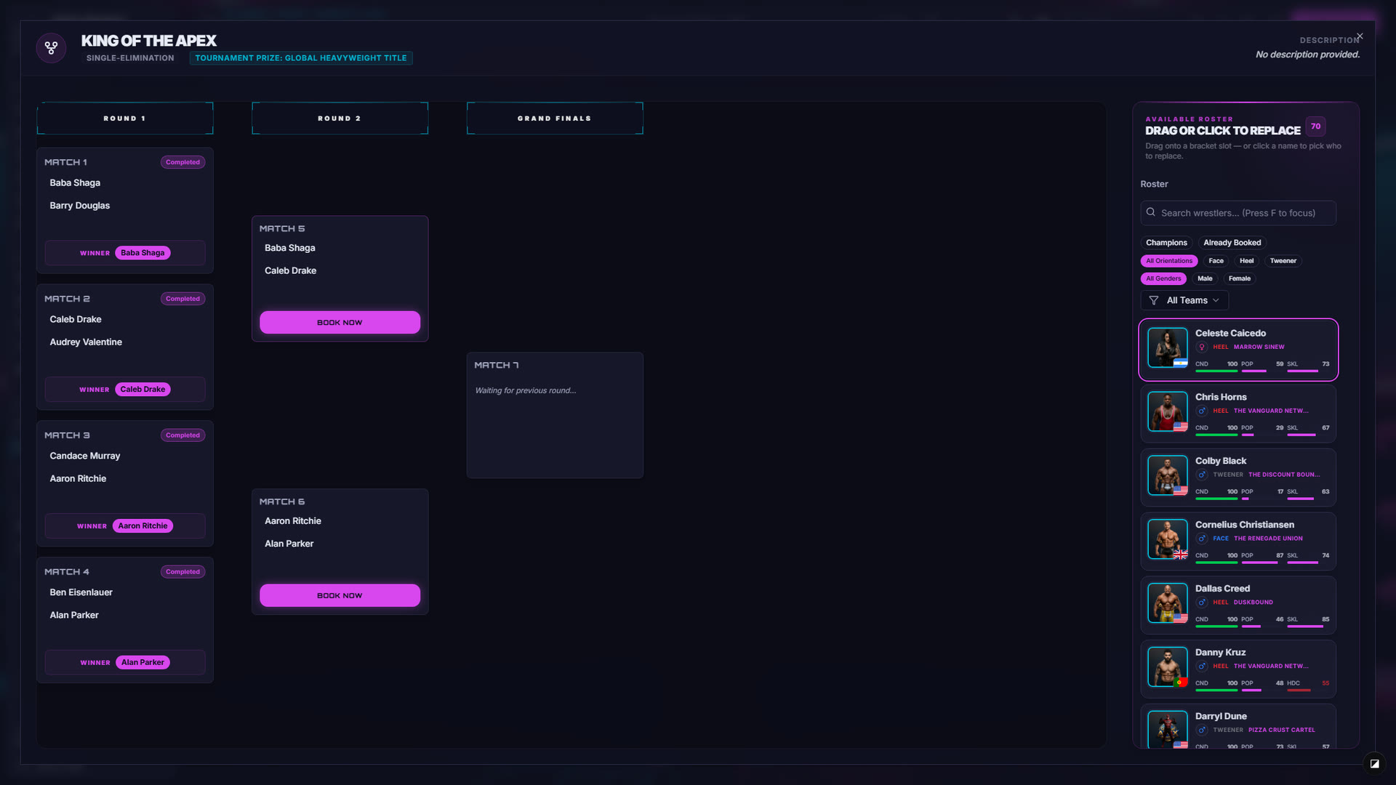Screen dimensions: 1396x785
Task: Select Chris Horns' portrait thumbnail
Action: 1168,411
